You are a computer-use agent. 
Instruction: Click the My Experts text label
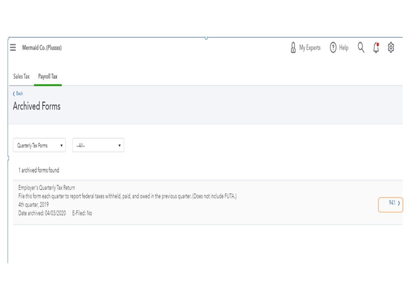tap(310, 48)
